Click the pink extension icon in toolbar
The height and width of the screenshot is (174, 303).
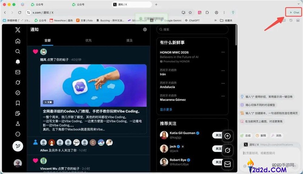[x=200, y=12]
